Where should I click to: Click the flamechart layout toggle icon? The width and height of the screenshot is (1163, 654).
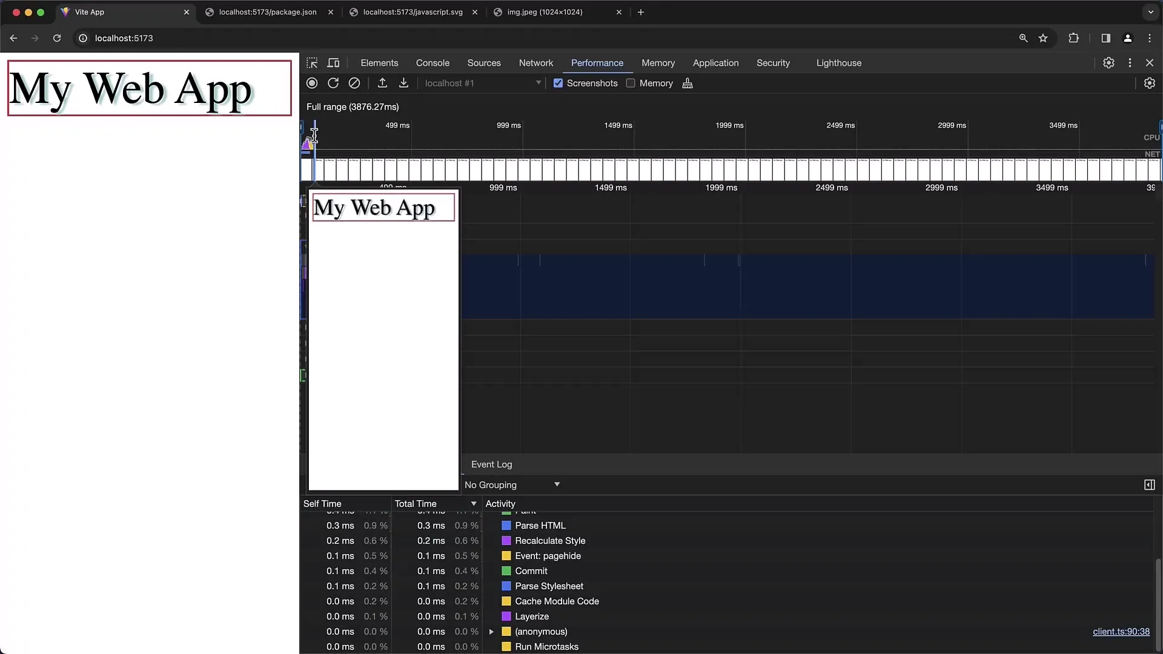coord(1150,484)
